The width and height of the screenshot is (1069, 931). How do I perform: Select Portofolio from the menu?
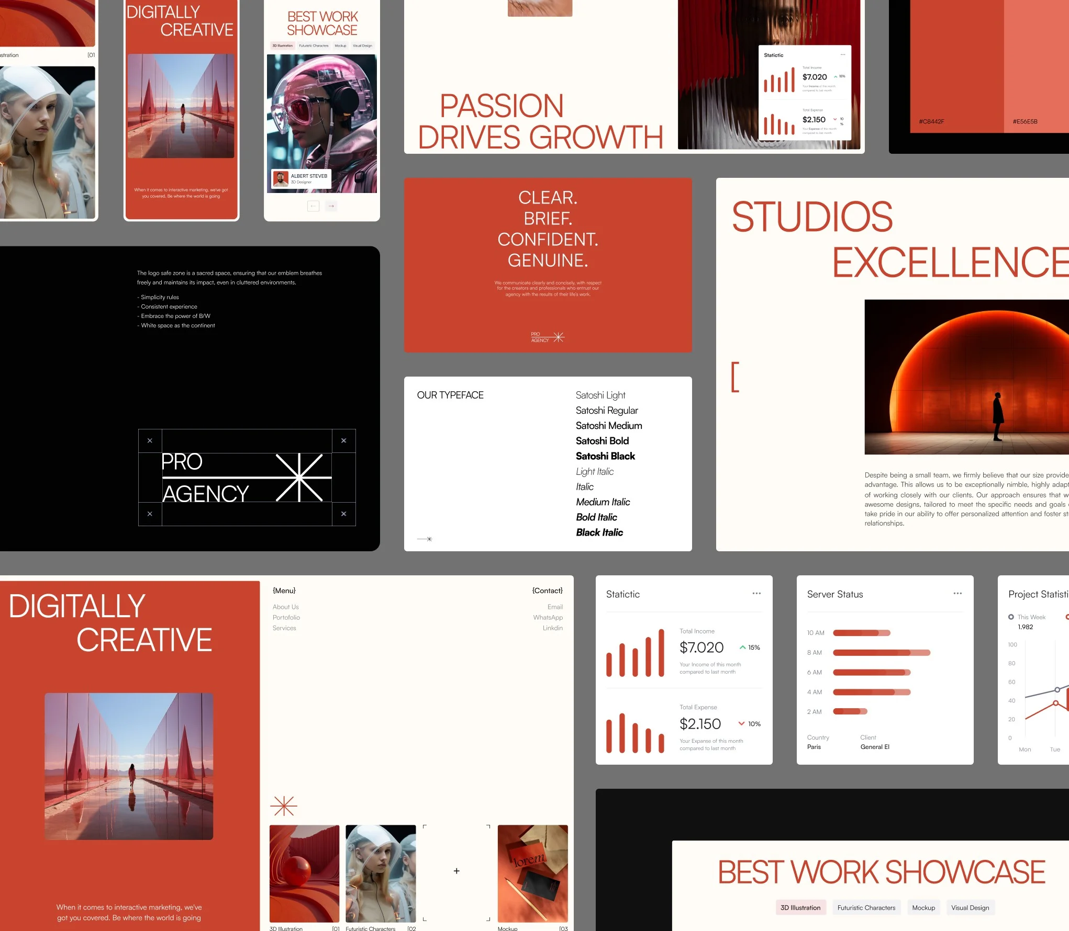click(x=286, y=617)
